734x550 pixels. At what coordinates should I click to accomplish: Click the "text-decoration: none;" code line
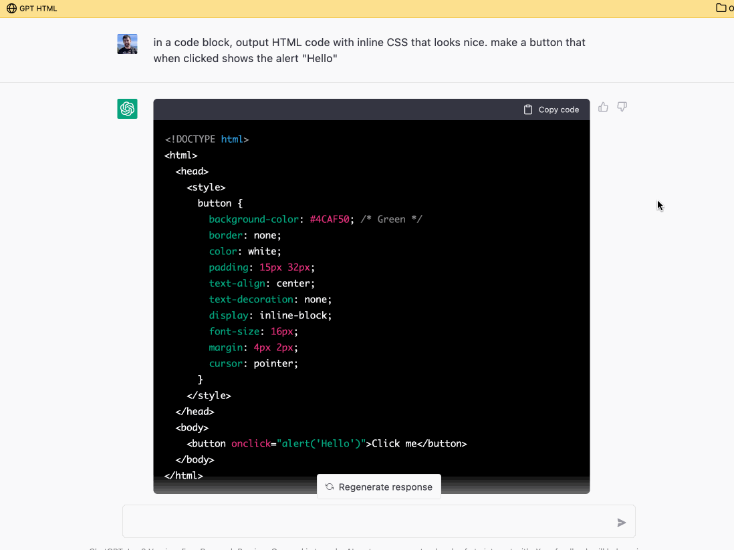tap(270, 300)
